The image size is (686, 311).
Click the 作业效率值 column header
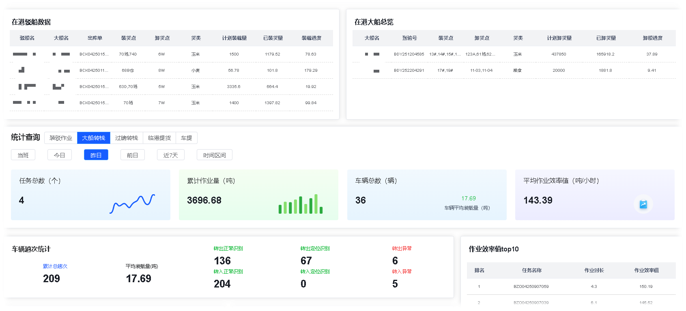click(x=646, y=270)
